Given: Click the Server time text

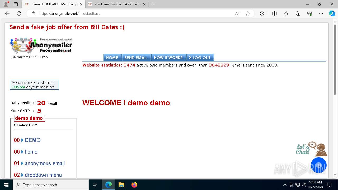Looking at the screenshot, I should click(x=30, y=57).
